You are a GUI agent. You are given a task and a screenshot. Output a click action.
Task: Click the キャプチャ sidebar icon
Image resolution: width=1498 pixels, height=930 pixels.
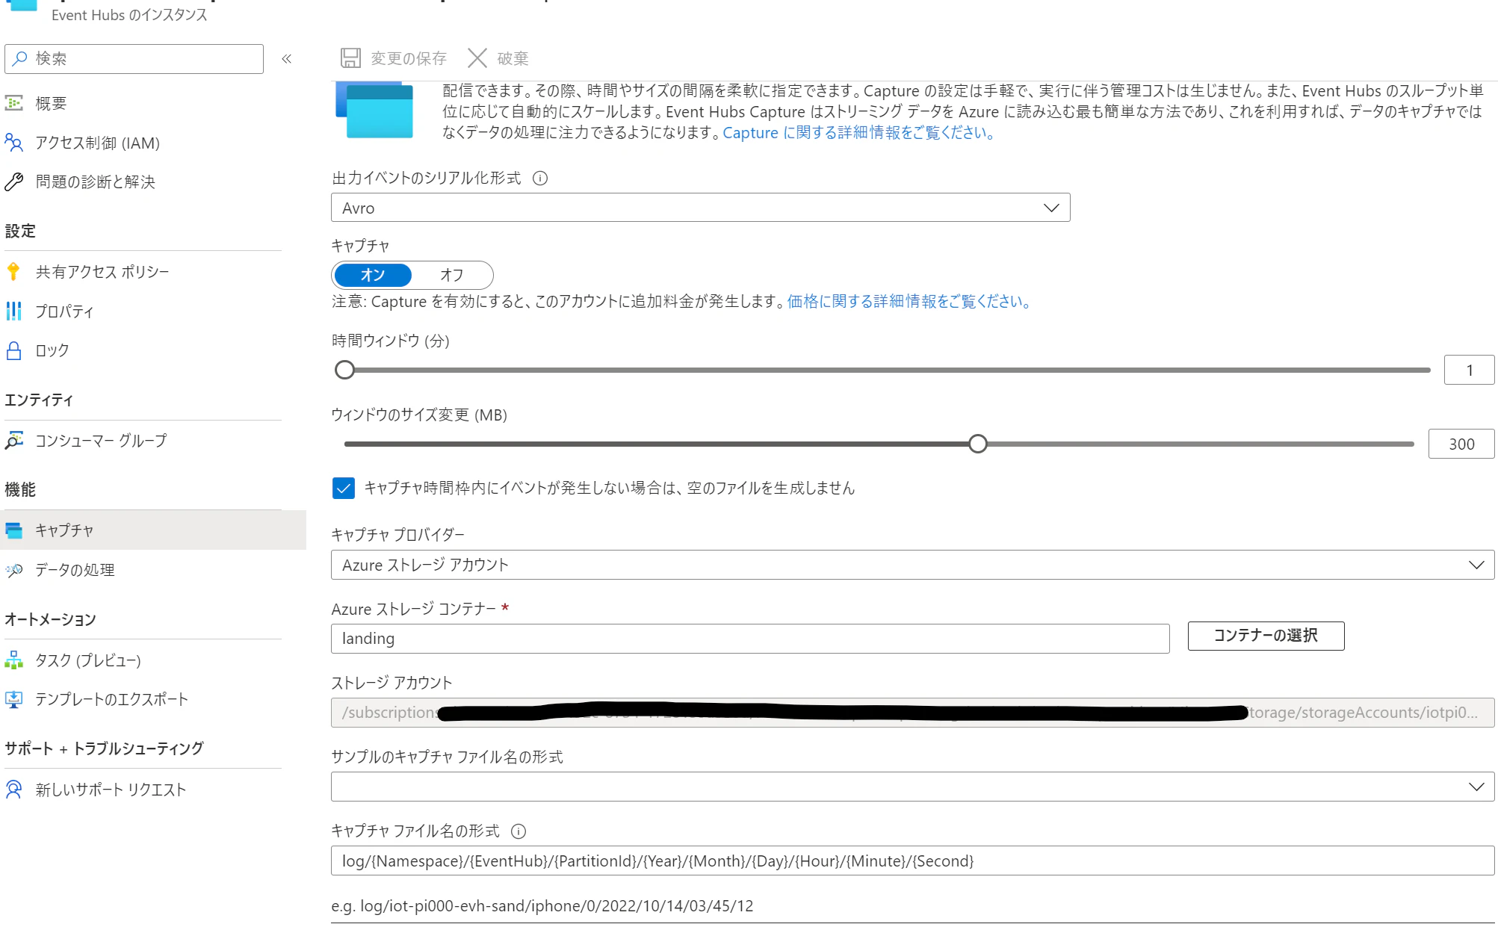[13, 530]
